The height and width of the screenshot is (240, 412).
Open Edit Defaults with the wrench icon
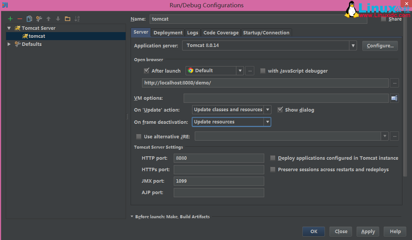click(38, 18)
